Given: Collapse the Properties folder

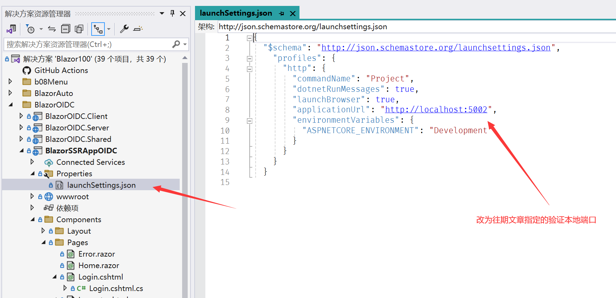Looking at the screenshot, I should 32,173.
